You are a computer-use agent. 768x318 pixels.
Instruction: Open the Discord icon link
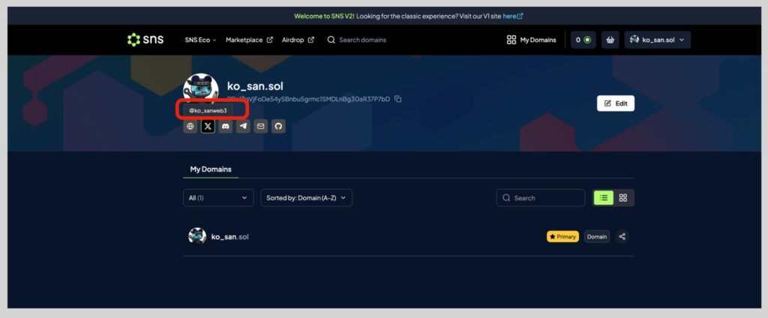point(226,127)
